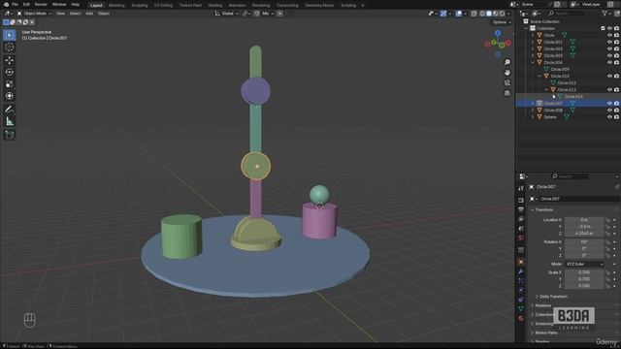621x349 pixels.
Task: Expand the Sphere tree item
Action: 533,117
